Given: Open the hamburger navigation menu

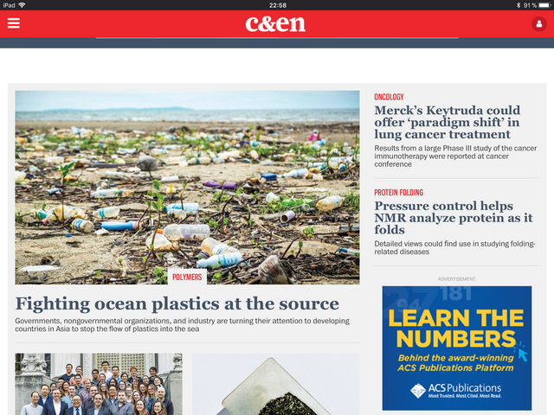Looking at the screenshot, I should [x=14, y=23].
